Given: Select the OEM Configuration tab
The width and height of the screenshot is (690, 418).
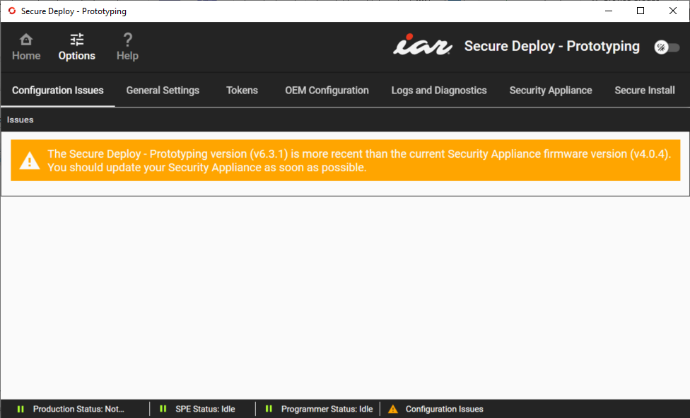Looking at the screenshot, I should tap(327, 91).
